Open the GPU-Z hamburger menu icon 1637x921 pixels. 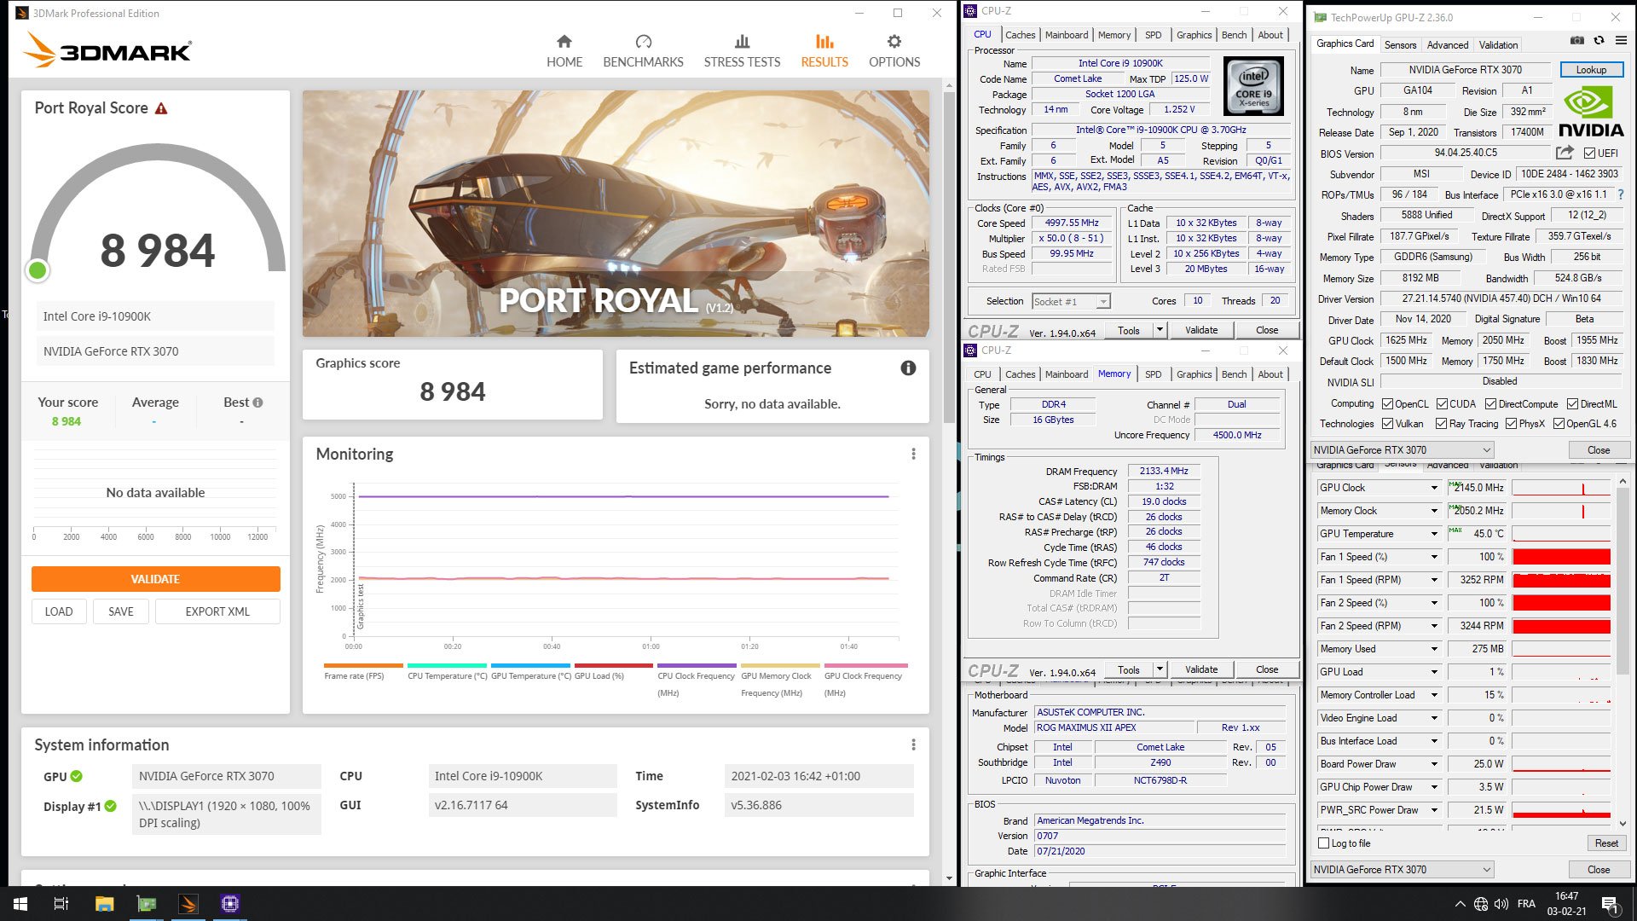click(1621, 41)
